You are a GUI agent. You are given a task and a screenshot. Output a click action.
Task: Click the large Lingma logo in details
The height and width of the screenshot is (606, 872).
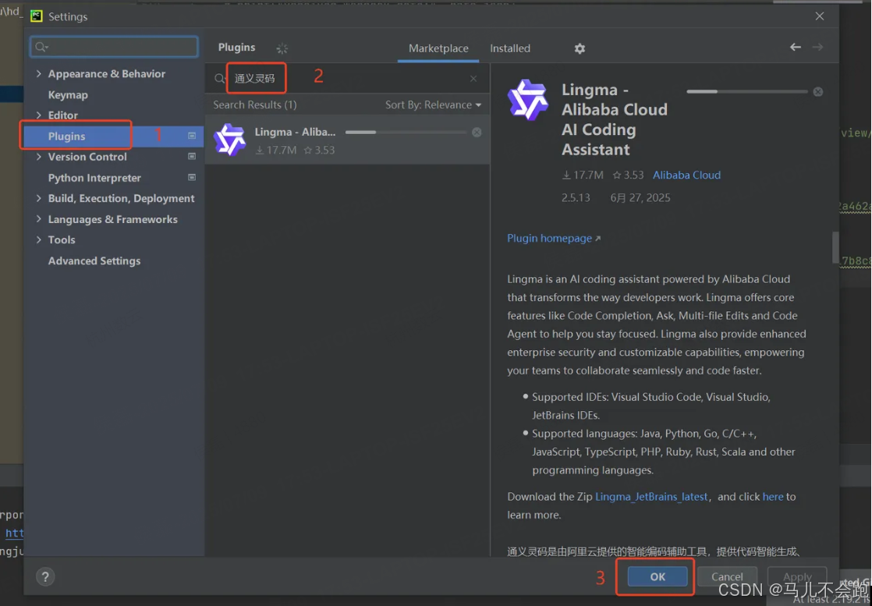pos(528,100)
